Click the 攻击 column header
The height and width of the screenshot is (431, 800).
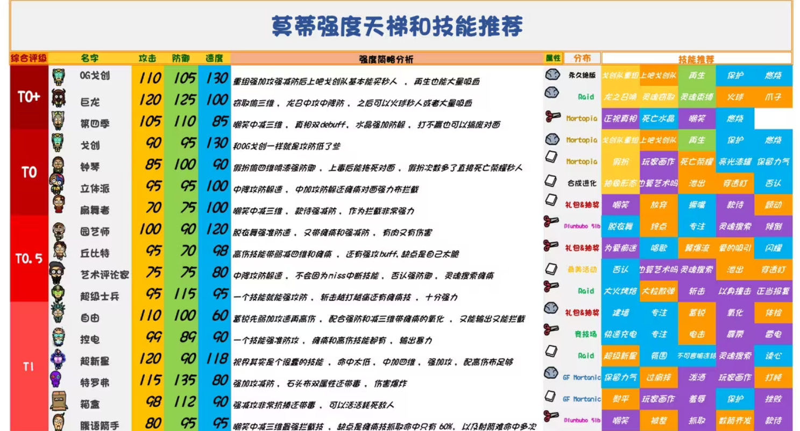coord(147,58)
